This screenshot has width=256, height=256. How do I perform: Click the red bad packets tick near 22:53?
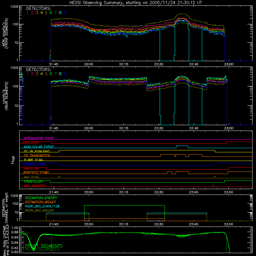[213, 186]
